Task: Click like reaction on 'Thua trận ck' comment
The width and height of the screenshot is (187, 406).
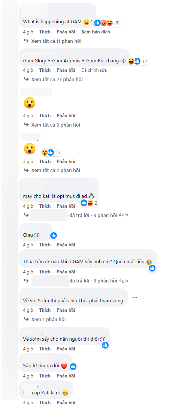Action: pos(152,268)
